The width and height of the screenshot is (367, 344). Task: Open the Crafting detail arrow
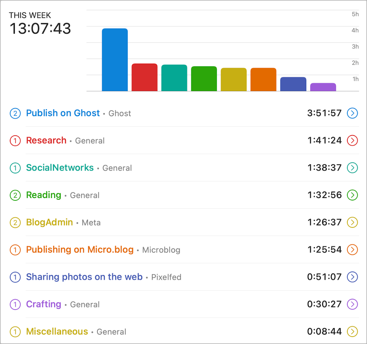coord(352,304)
